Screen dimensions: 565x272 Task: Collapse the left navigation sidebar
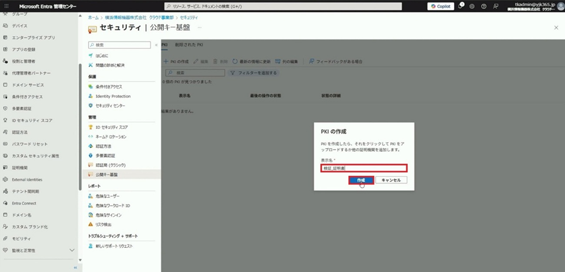(x=75, y=267)
